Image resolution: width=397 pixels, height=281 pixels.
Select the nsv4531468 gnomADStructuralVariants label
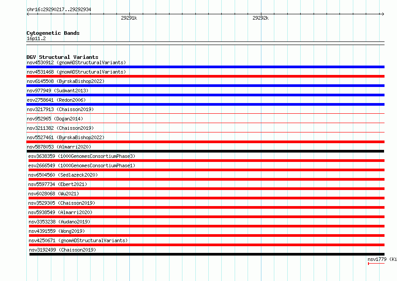pos(76,72)
